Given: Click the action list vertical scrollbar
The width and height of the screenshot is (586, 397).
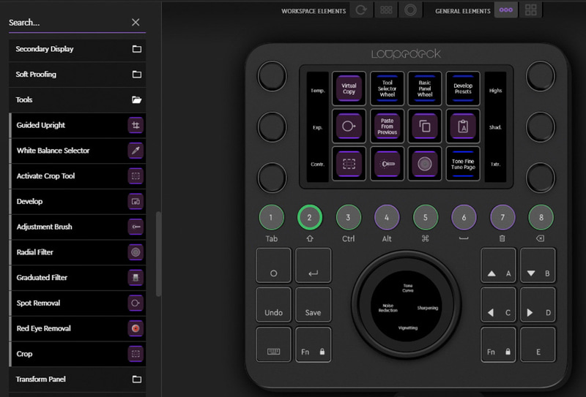Looking at the screenshot, I should coord(158,254).
